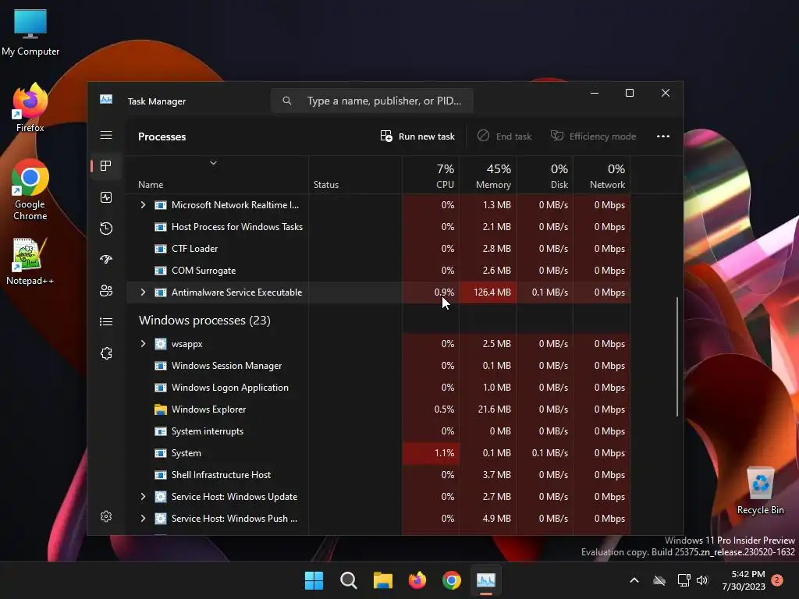Expand Antimalware Service Executable process group

coord(144,292)
